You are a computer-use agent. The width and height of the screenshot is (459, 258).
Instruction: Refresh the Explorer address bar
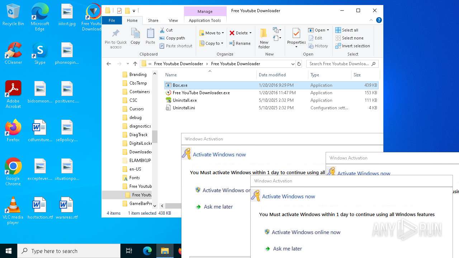[299, 64]
